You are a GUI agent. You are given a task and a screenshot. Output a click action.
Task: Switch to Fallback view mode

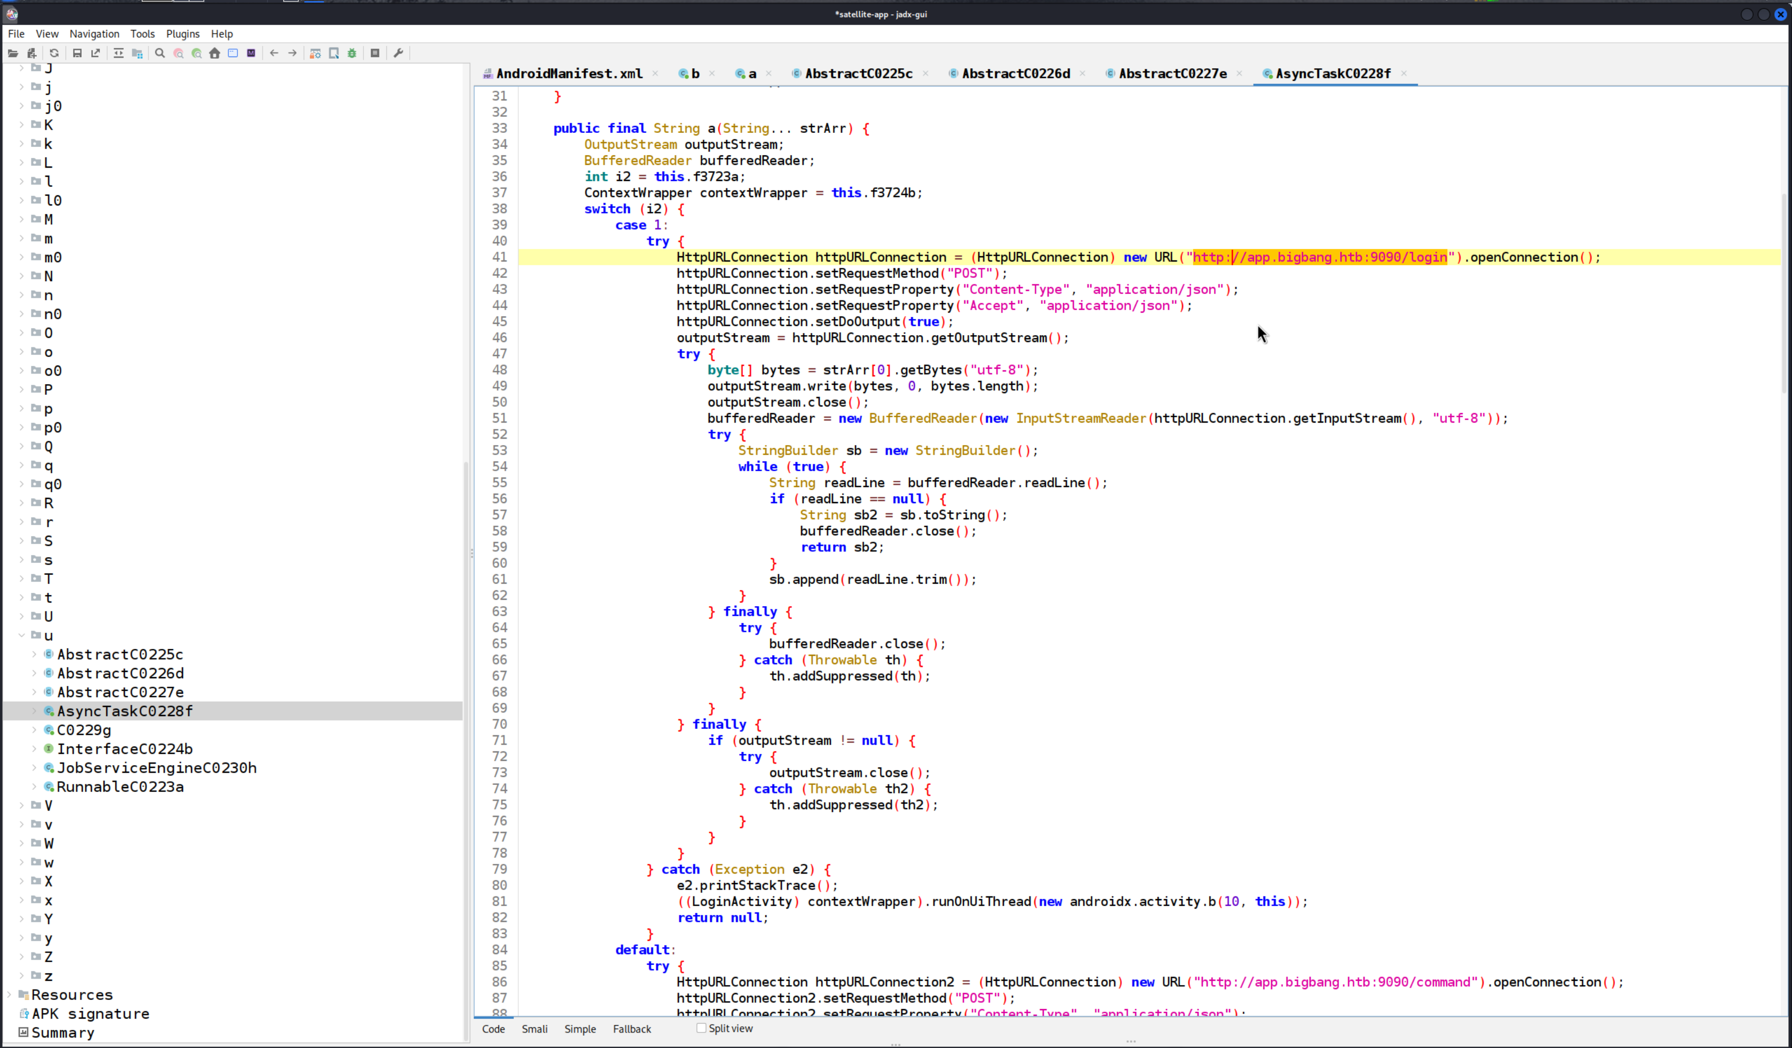[x=631, y=1029]
